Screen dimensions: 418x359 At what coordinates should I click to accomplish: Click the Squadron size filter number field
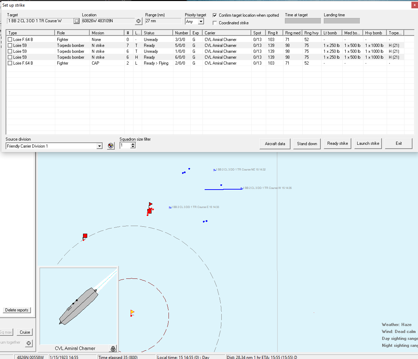[x=125, y=146]
